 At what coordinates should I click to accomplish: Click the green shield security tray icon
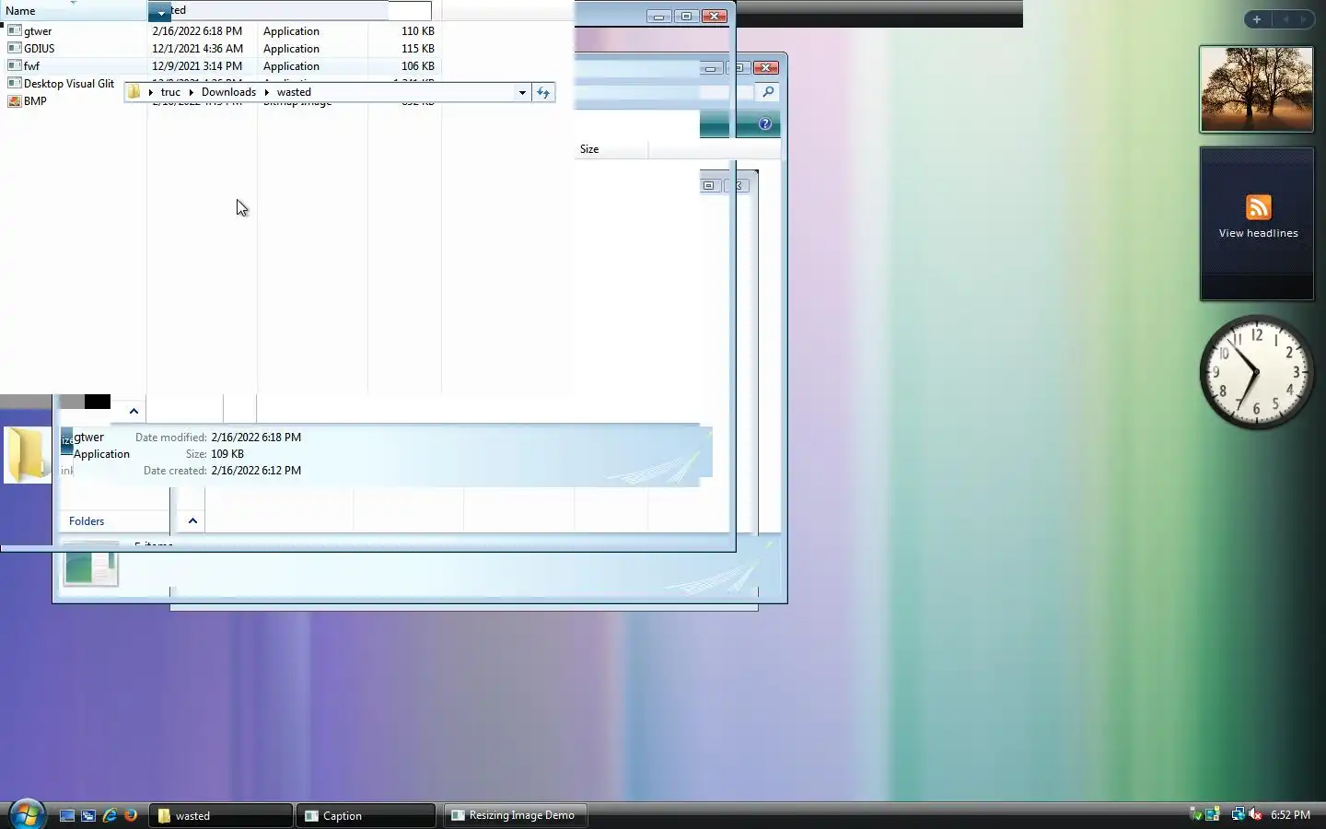pyautogui.click(x=1195, y=814)
